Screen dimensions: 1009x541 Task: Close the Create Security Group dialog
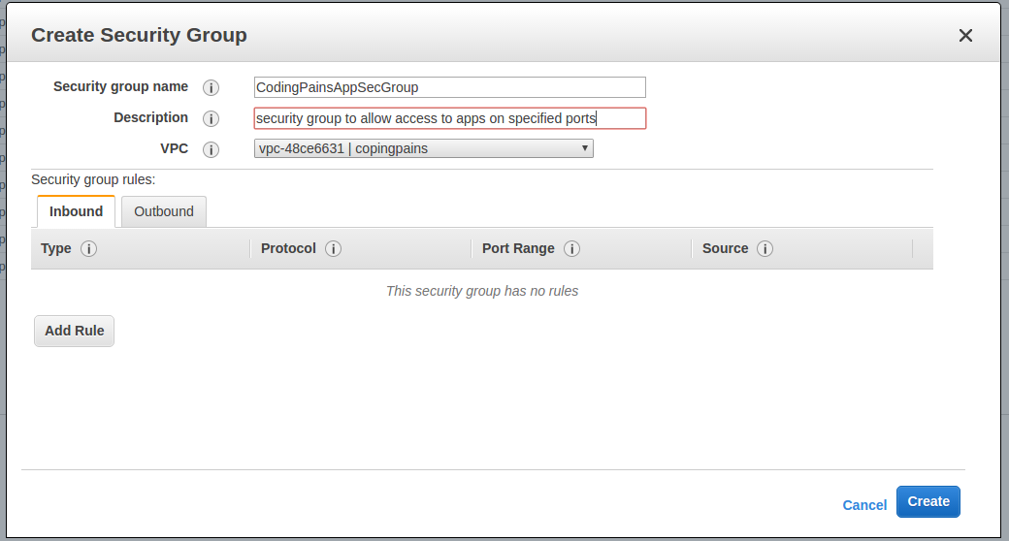(x=965, y=35)
